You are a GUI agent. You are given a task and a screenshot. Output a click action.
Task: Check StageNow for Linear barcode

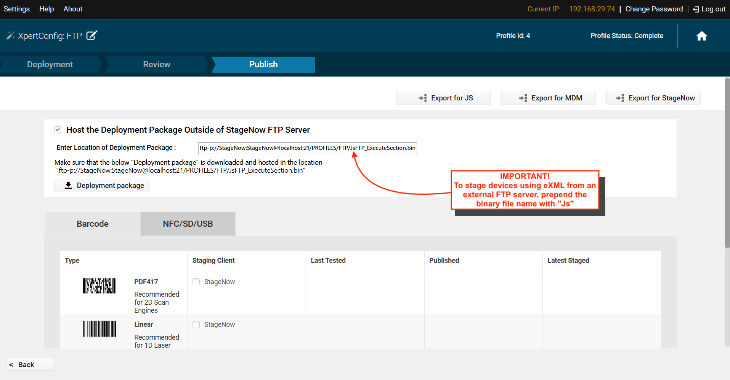pyautogui.click(x=196, y=325)
